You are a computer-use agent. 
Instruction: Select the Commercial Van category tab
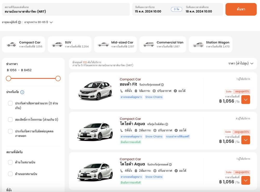click(163, 44)
